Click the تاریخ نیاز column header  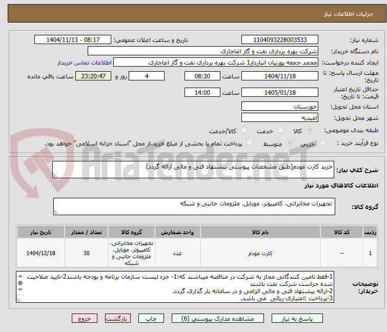40,232
